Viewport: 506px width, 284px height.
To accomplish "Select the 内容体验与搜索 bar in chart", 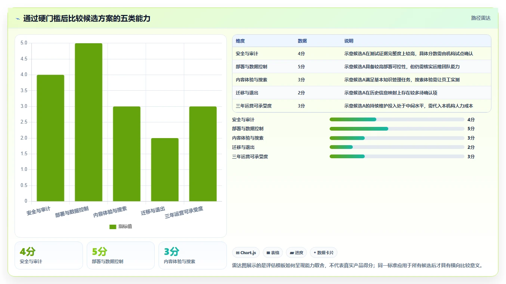I will point(127,154).
